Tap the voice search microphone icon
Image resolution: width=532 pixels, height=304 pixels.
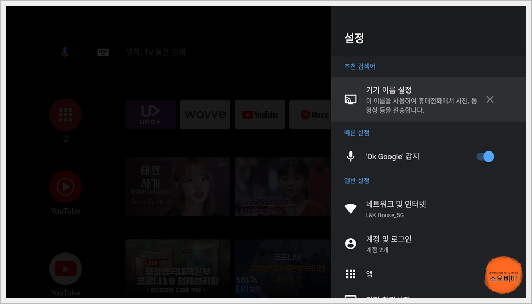[65, 53]
